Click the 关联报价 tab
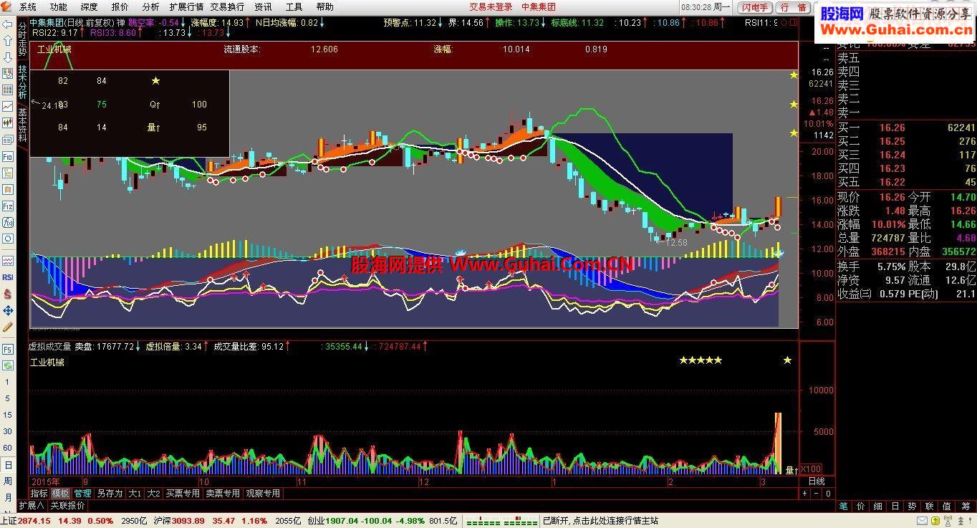The height and width of the screenshot is (528, 977). pos(67,506)
